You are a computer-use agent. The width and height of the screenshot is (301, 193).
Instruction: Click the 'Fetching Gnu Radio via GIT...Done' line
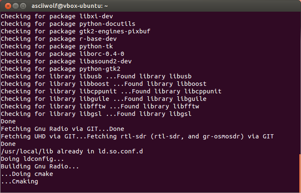62,129
